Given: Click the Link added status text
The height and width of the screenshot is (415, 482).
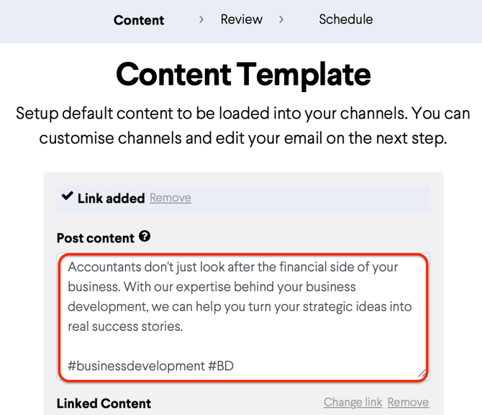Looking at the screenshot, I should tap(111, 198).
